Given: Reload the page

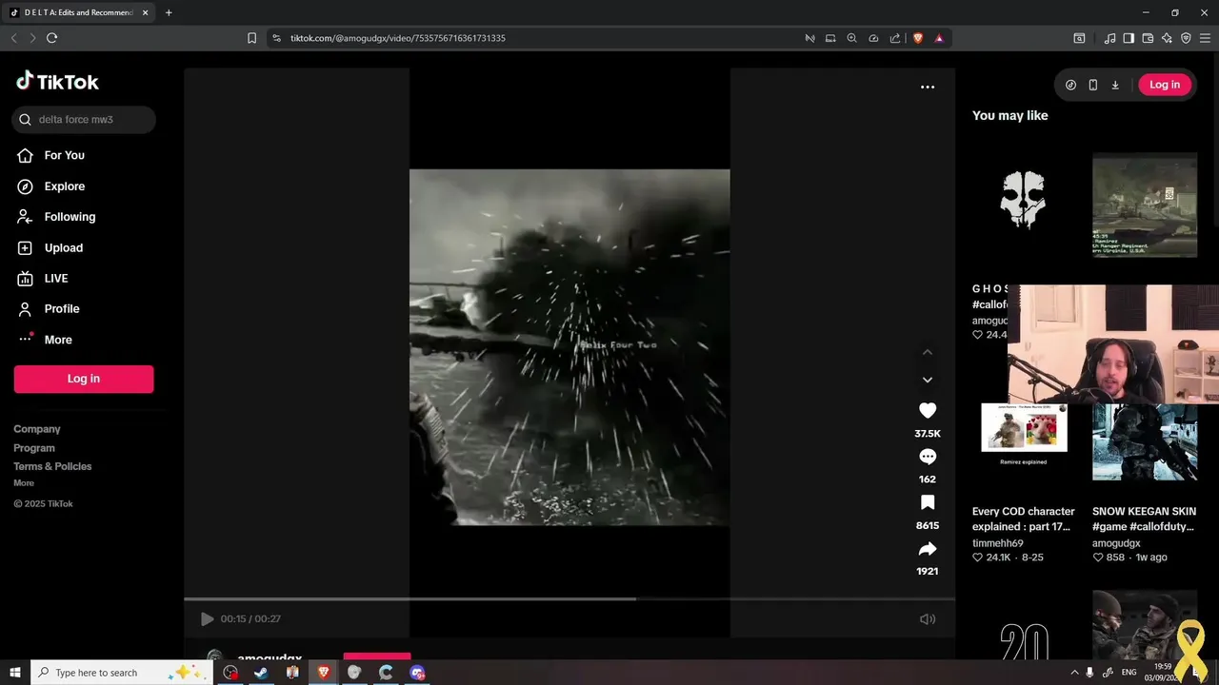Looking at the screenshot, I should (51, 38).
